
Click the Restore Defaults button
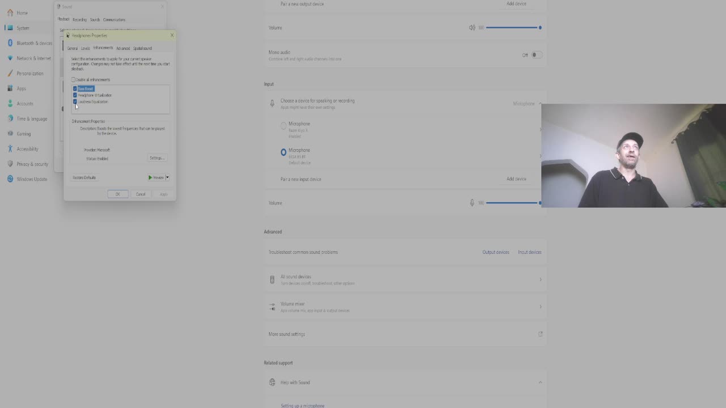tap(84, 178)
